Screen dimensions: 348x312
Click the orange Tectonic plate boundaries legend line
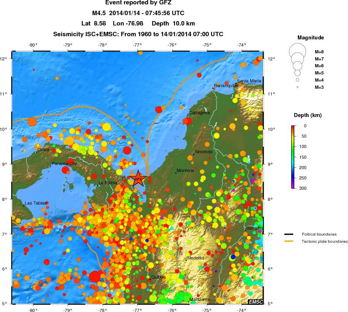click(289, 241)
